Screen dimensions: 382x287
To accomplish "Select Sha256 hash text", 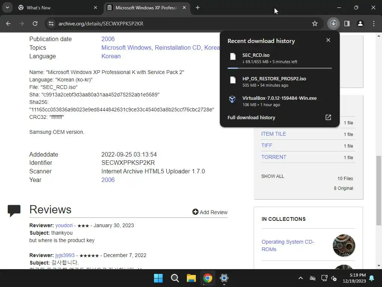I will coord(122,109).
